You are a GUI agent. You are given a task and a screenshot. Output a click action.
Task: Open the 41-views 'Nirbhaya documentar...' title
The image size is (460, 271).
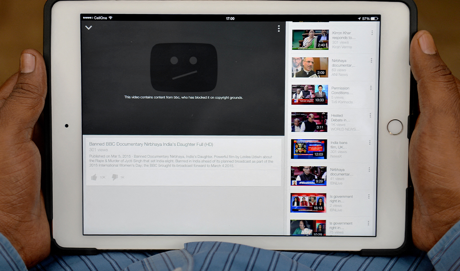[341, 172]
